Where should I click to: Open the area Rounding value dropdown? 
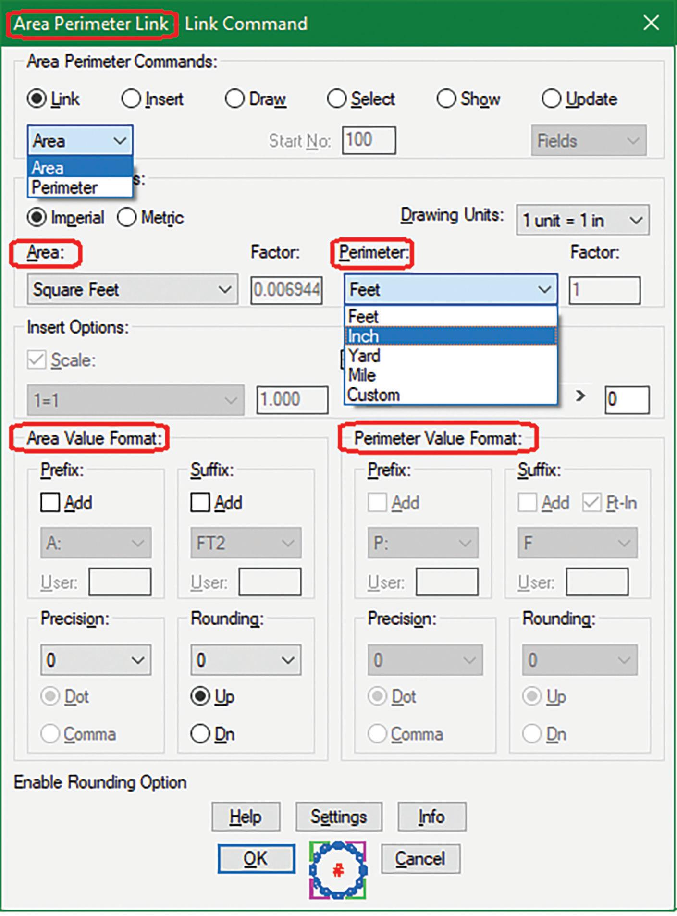click(246, 660)
